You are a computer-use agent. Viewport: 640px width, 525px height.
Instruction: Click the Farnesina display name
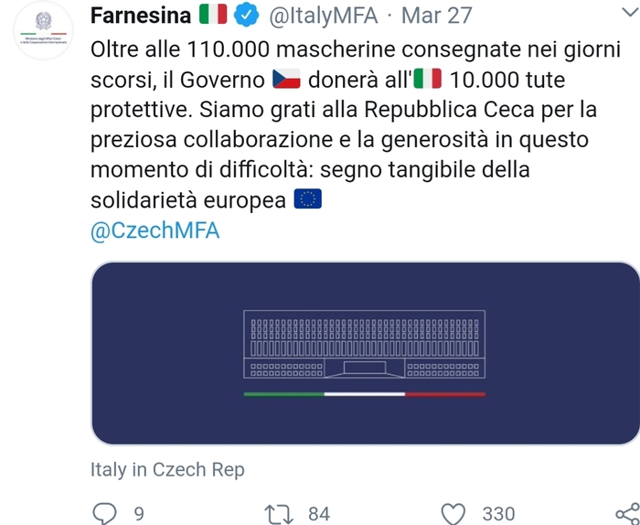coord(141,16)
